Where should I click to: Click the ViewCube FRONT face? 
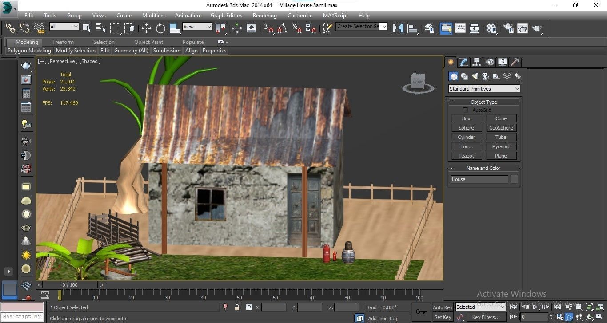[x=418, y=81]
